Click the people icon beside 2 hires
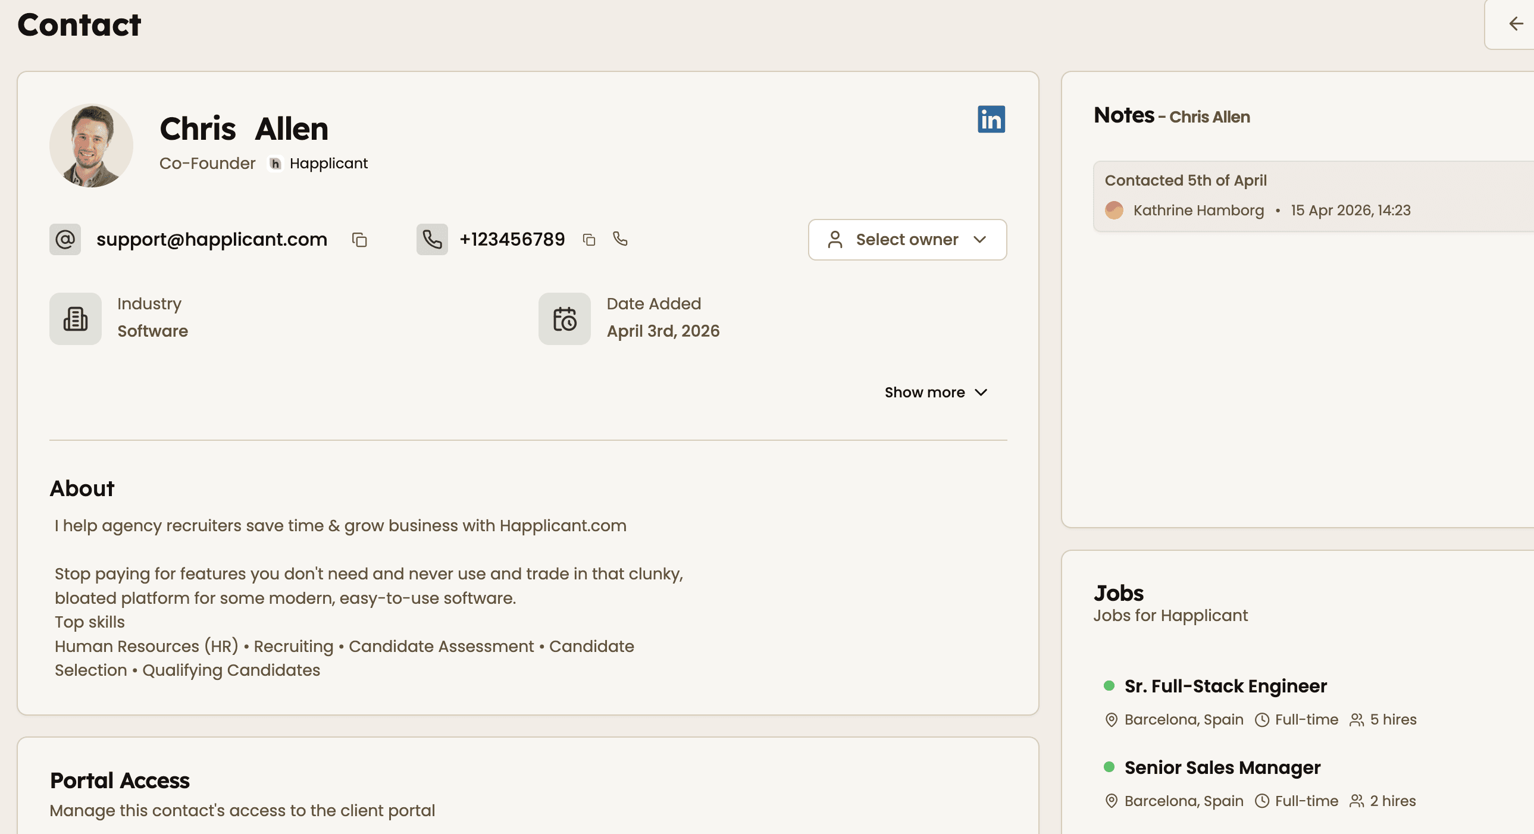The width and height of the screenshot is (1534, 834). pos(1357,801)
